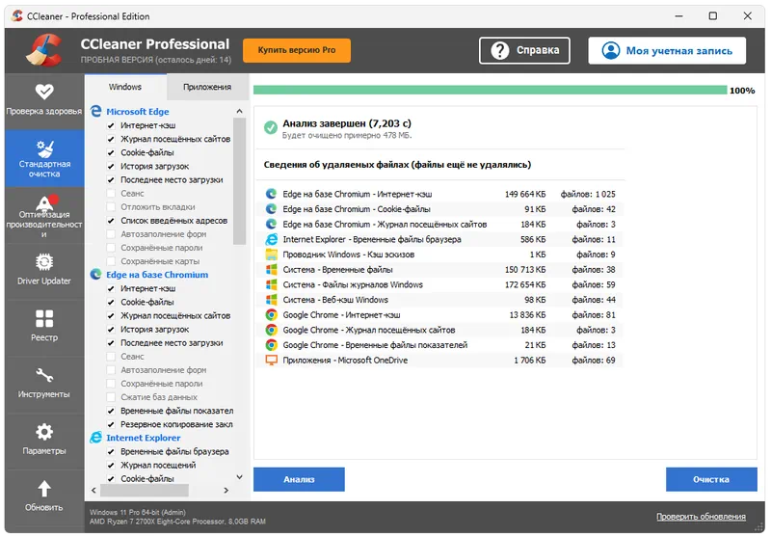
Task: Click the green 100% progress bar
Action: (x=490, y=90)
